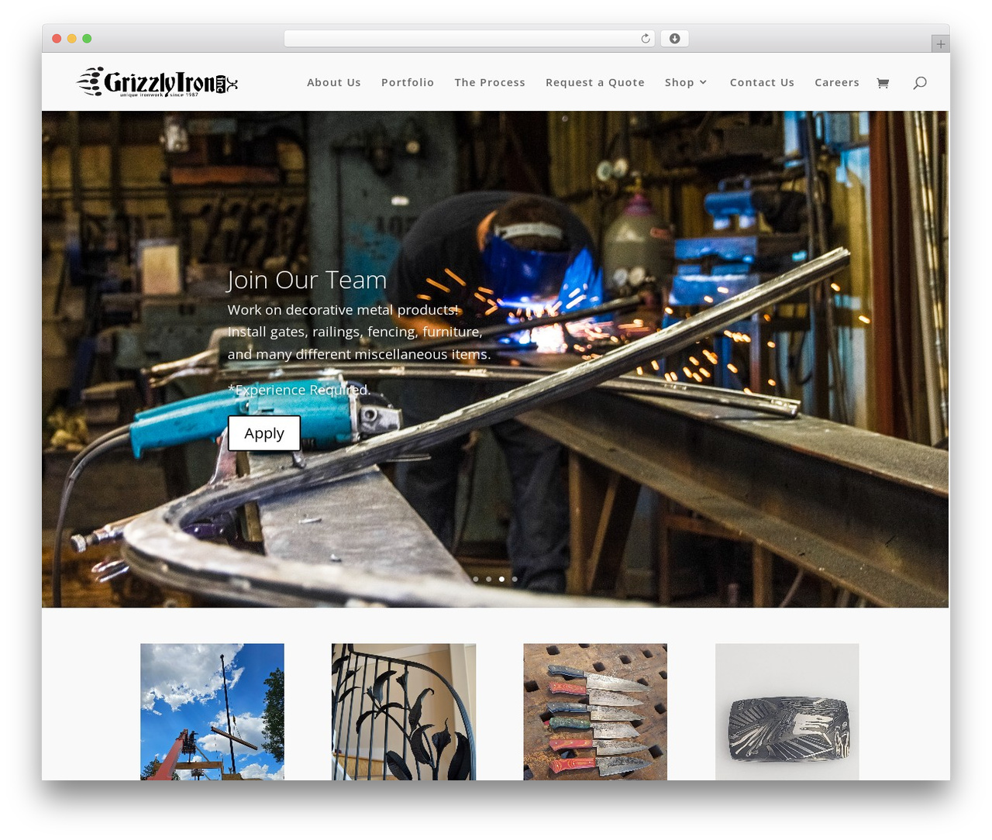Select the third slider dot
Viewport: 992px width, 840px height.
point(501,579)
